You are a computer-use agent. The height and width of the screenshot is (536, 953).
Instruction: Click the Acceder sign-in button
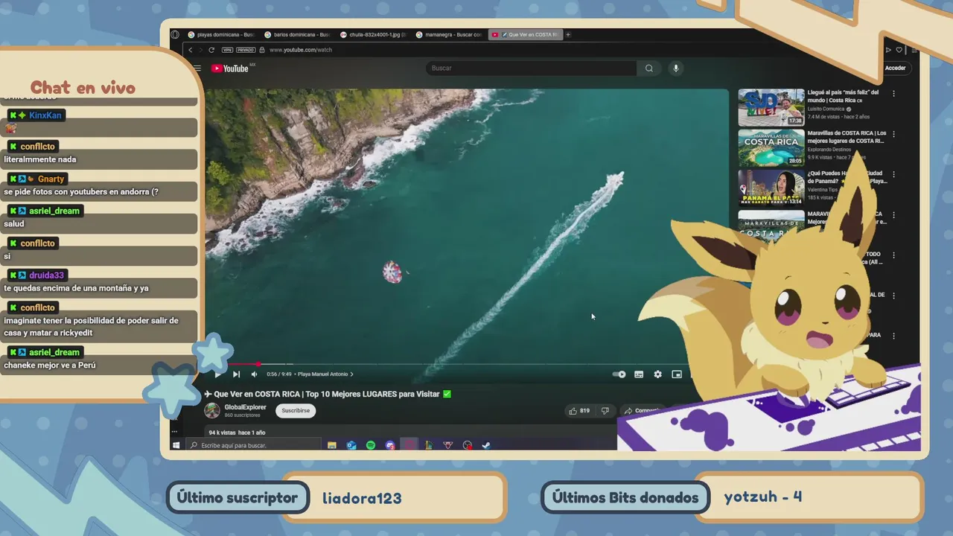point(895,68)
